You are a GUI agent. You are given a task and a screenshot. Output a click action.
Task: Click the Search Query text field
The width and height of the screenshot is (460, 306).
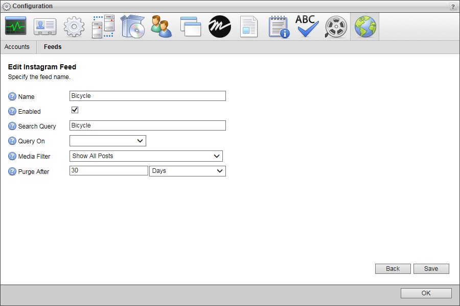[x=147, y=125]
